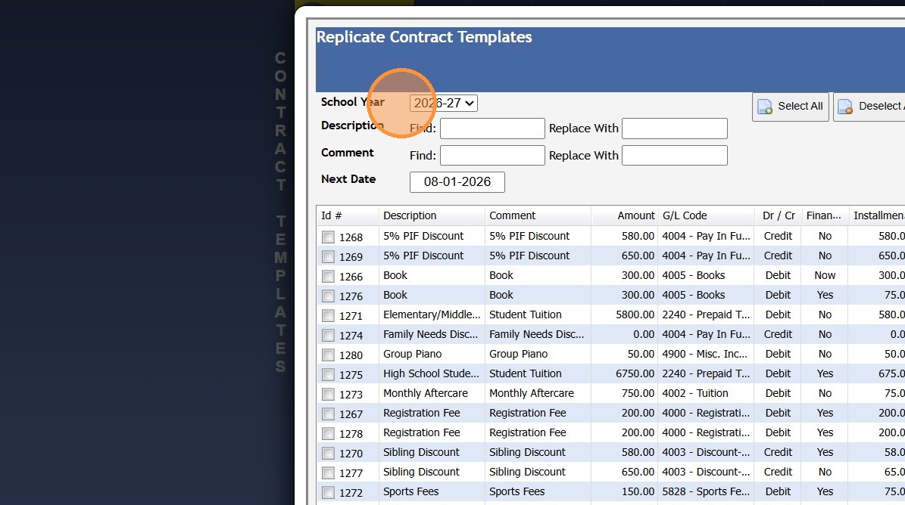The width and height of the screenshot is (905, 505).
Task: Check the box for Id 1267
Action: pyautogui.click(x=328, y=414)
